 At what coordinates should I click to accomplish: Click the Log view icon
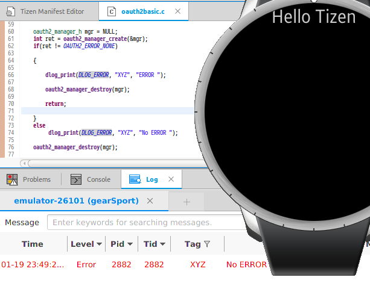click(x=135, y=179)
